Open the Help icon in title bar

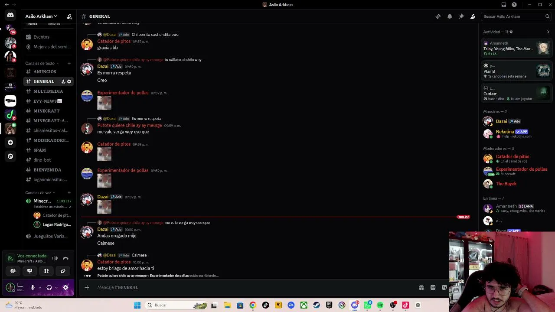click(x=514, y=5)
